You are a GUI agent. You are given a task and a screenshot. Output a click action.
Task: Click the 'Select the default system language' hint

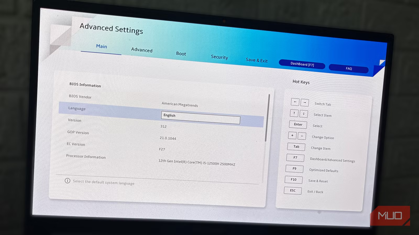click(x=103, y=182)
